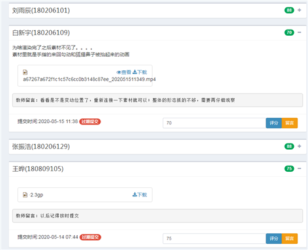Screen dimensions: 308x250
Task: Click the mp4 file icon in 白新宇's attachment
Action: [25, 72]
